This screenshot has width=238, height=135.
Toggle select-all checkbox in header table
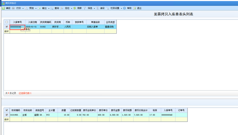pos(7,22)
